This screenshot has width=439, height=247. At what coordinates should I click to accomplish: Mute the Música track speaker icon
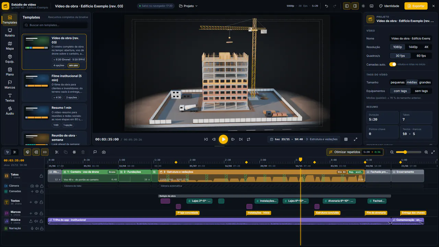click(36, 221)
